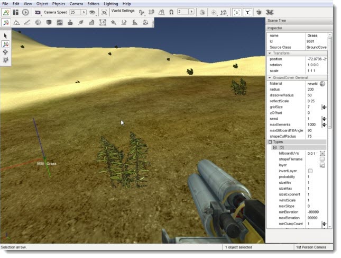The height and width of the screenshot is (258, 341).
Task: Select the Object Editor tool
Action: (6, 22)
